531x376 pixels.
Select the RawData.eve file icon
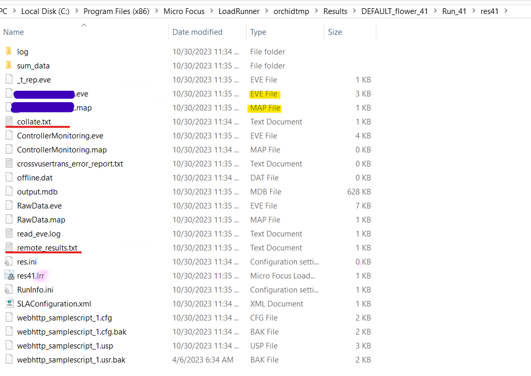coord(9,205)
